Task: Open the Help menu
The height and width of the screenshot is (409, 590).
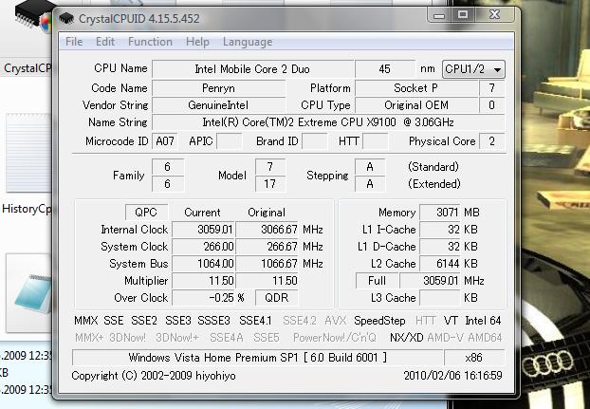Action: 197,42
